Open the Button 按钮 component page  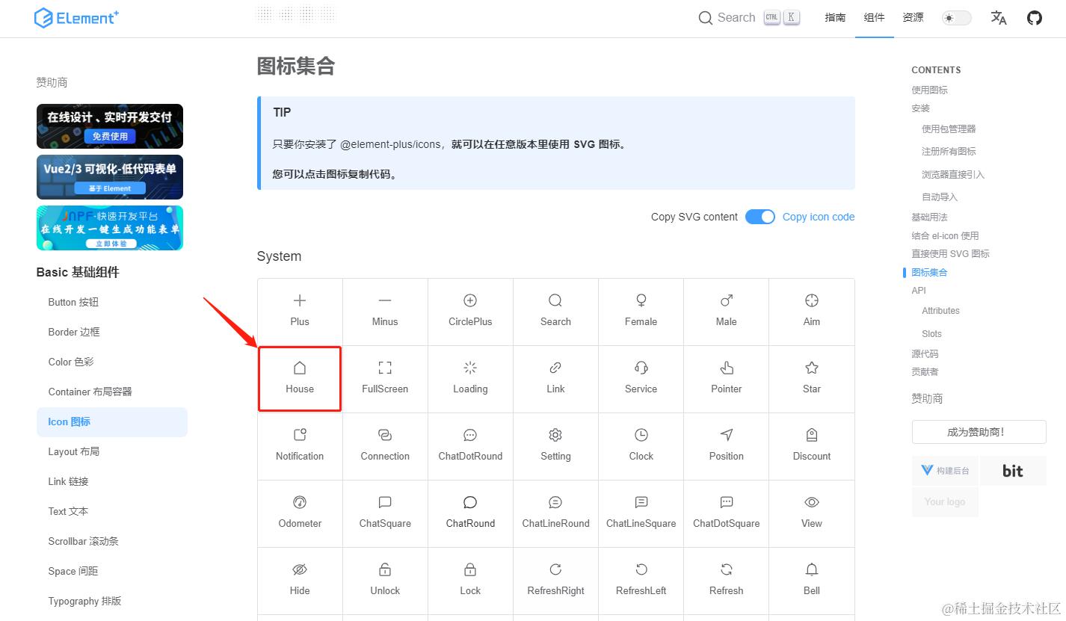[x=73, y=302]
